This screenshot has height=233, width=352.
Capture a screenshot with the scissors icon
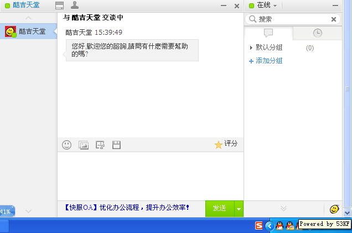click(x=100, y=145)
